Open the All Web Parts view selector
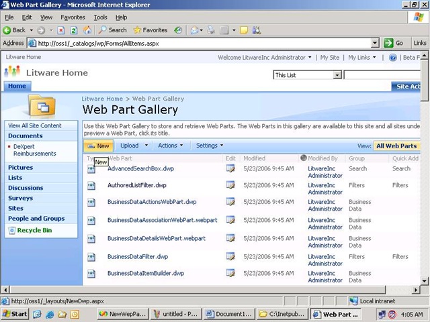This screenshot has width=430, height=322. coord(396,146)
